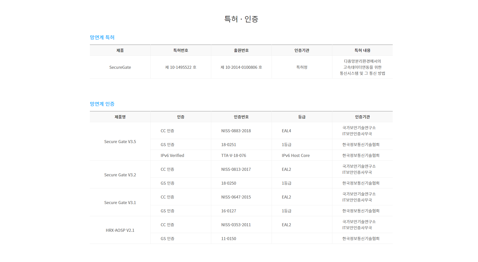Click certification number NISS-0813-2017
Image resolution: width=478 pixels, height=262 pixels.
click(x=236, y=169)
